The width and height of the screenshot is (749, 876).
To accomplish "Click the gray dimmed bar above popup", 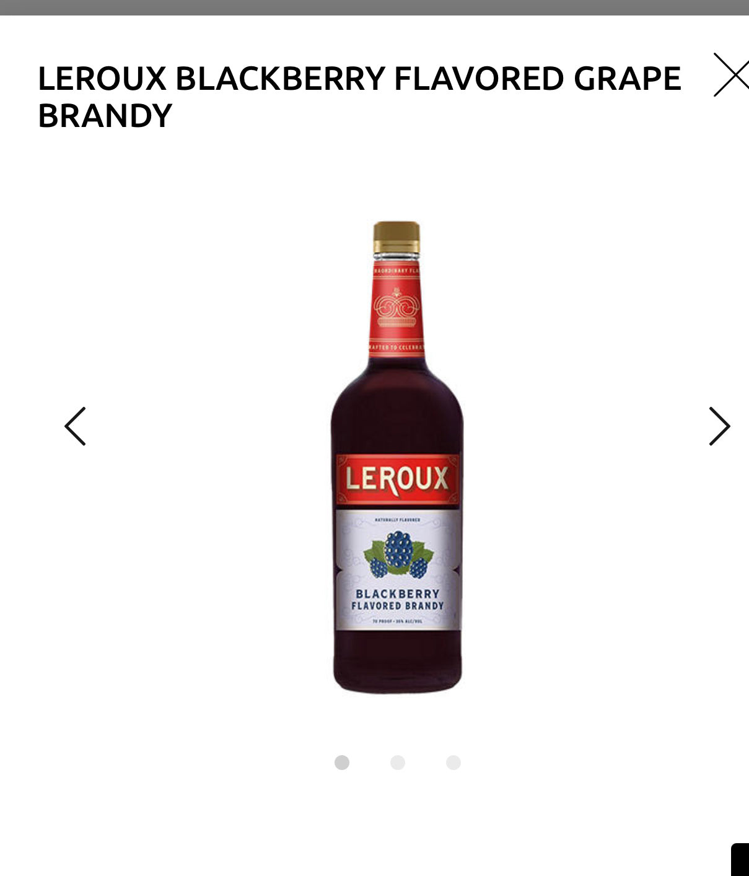I will click(x=374, y=7).
